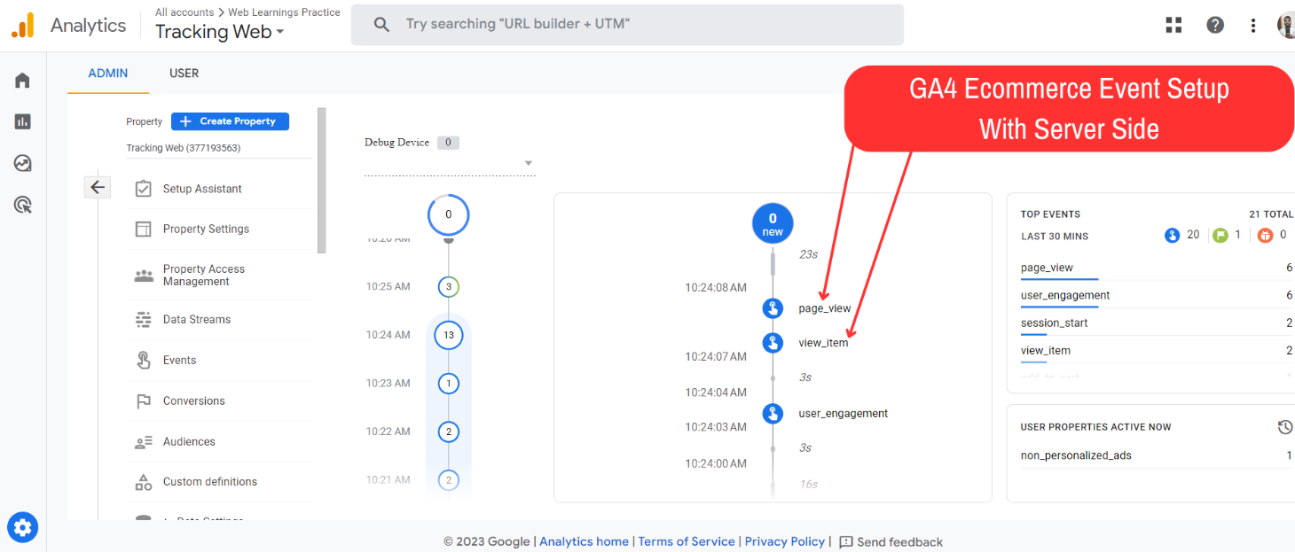
Task: Switch to the USER tab
Action: (184, 74)
